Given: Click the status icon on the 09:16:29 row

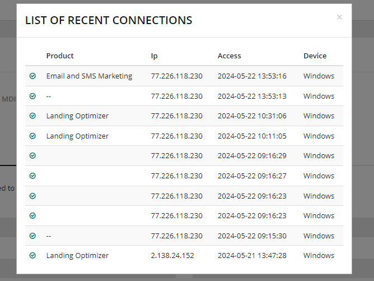Looking at the screenshot, I should pyautogui.click(x=32, y=156).
